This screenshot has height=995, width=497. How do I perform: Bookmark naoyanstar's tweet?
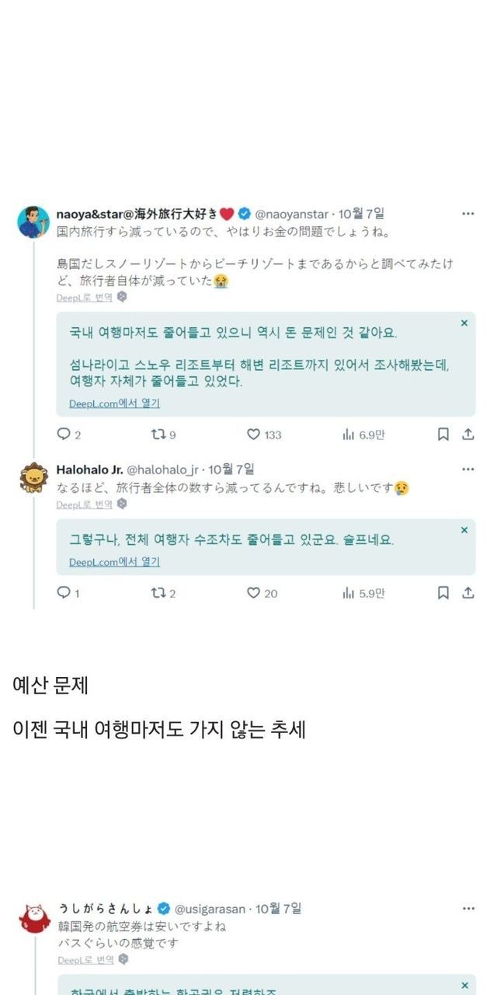click(443, 435)
